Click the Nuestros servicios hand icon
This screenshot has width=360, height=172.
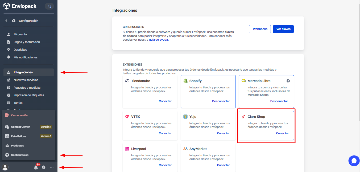tap(8, 80)
